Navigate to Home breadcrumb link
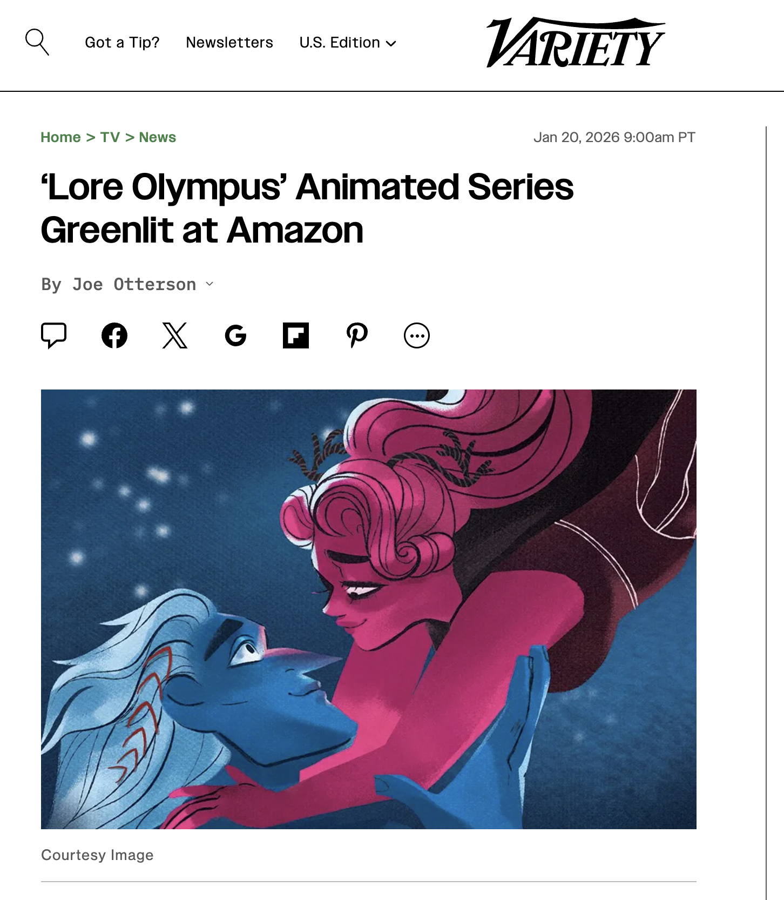Image resolution: width=784 pixels, height=900 pixels. [x=60, y=137]
